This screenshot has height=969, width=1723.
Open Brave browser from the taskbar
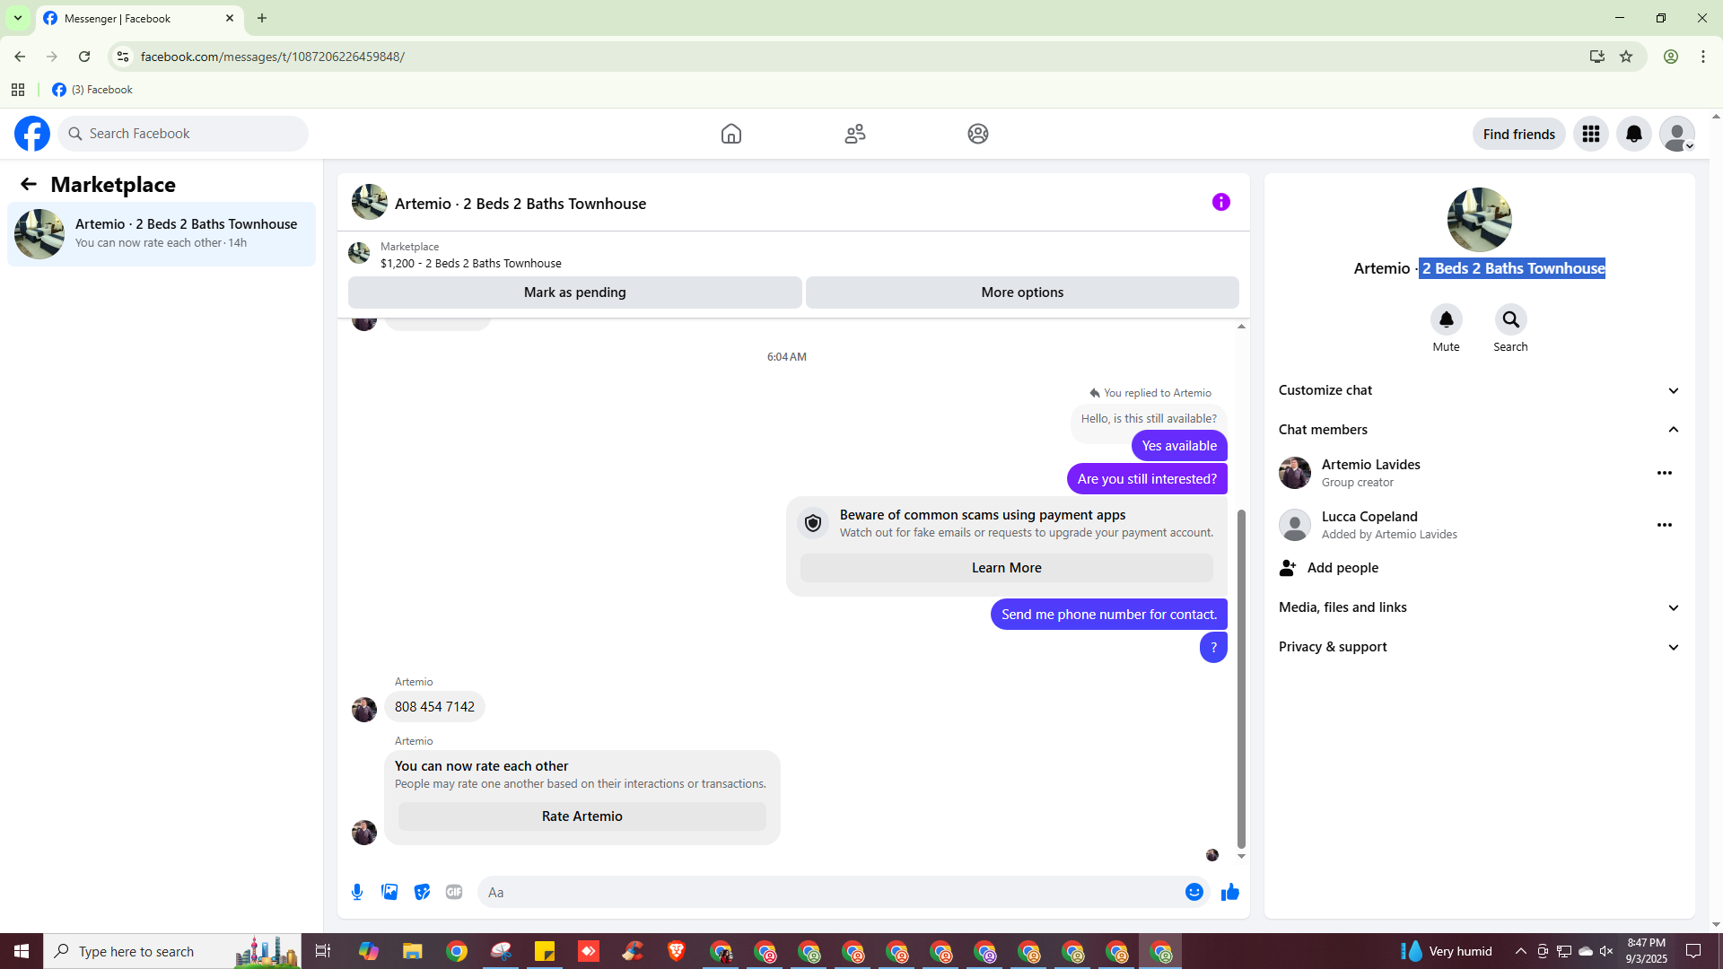pyautogui.click(x=677, y=951)
